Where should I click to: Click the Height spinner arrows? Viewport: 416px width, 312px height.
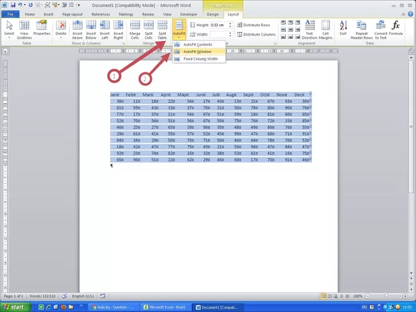[230, 25]
